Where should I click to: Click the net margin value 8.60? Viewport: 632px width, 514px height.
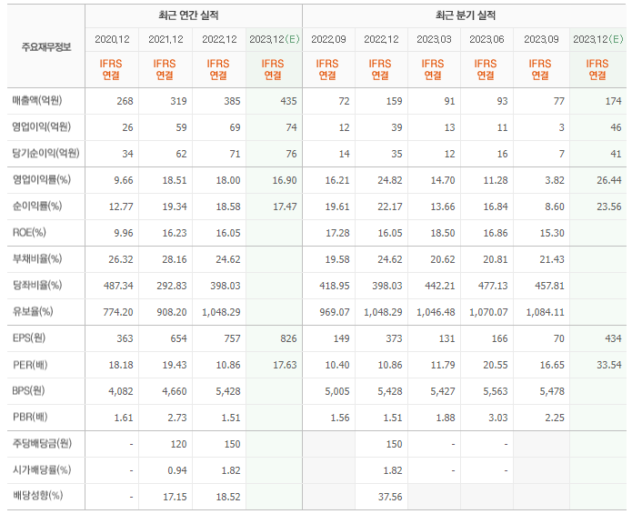pos(555,207)
